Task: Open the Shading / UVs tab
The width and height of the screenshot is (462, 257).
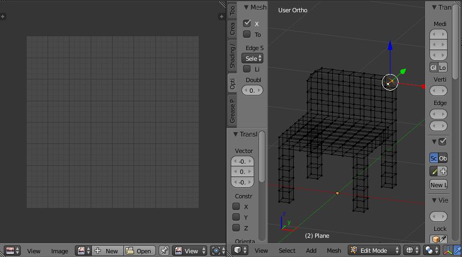Action: coord(232,55)
